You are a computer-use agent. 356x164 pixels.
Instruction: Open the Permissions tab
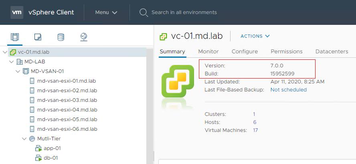coord(287,52)
